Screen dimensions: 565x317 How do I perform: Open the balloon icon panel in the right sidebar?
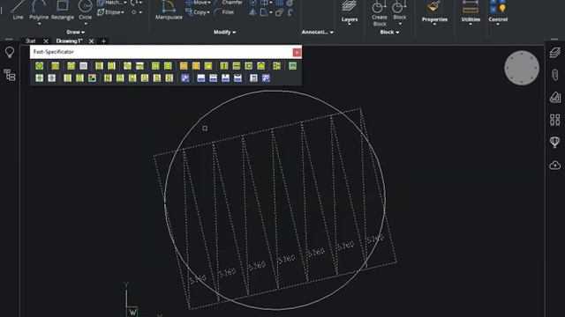555,142
